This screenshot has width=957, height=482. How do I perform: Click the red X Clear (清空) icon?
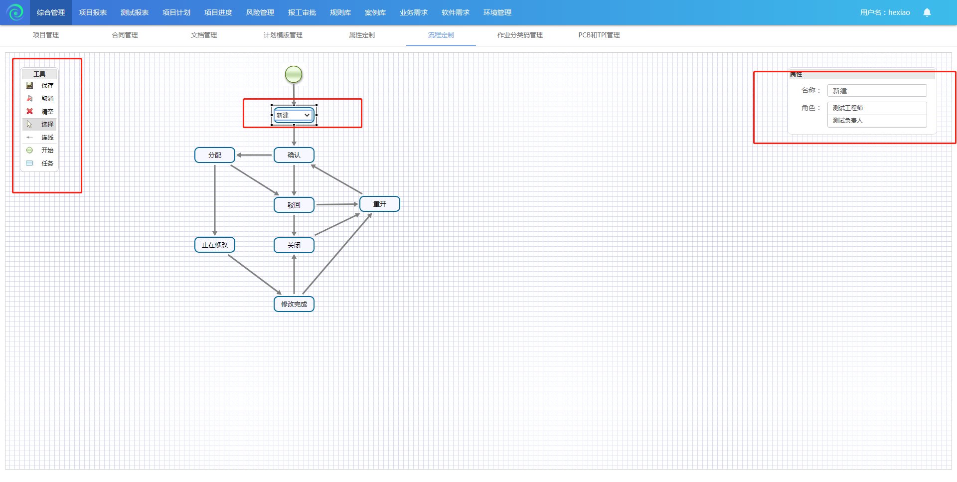pos(29,112)
